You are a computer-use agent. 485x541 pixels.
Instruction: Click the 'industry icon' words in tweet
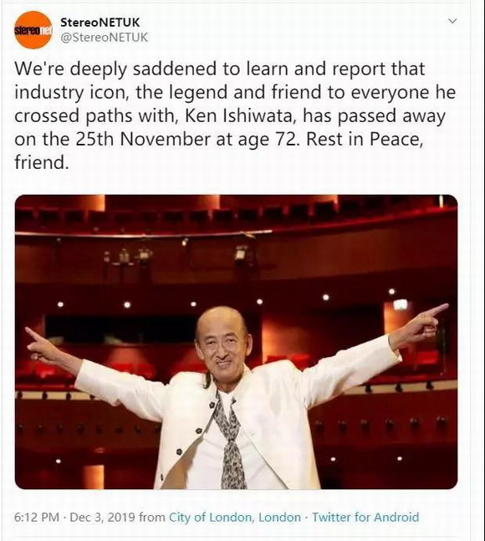coord(72,93)
